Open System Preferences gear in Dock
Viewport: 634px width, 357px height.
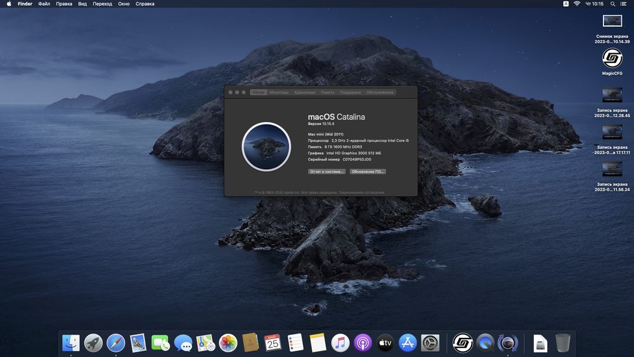click(430, 343)
